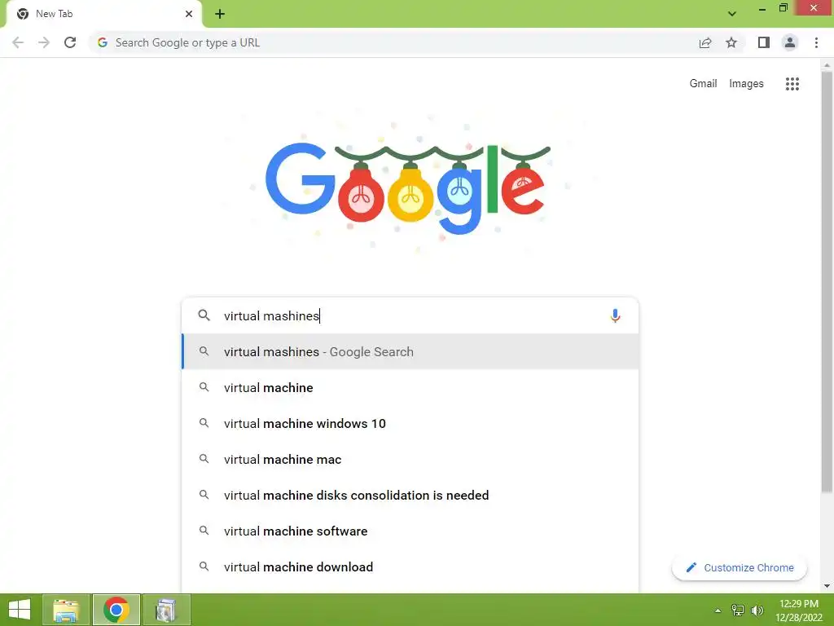Open the Google apps grid

pos(792,84)
